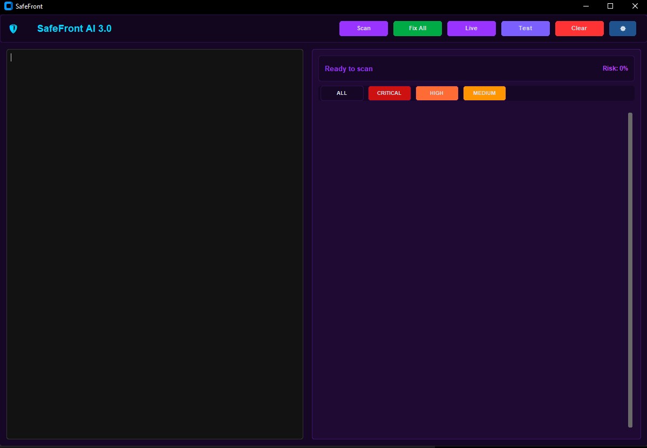Open settings using the gear icon

click(x=622, y=28)
